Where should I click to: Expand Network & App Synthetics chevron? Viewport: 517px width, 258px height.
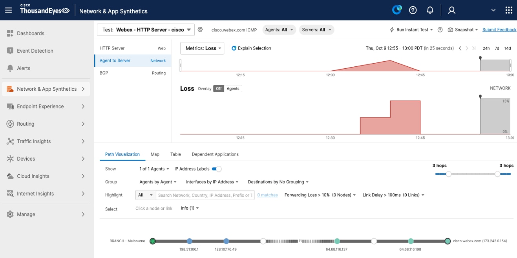coord(83,89)
